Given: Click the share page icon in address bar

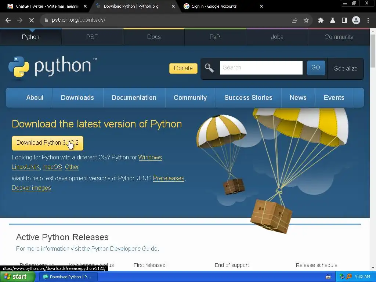Looking at the screenshot, I should click(x=294, y=21).
